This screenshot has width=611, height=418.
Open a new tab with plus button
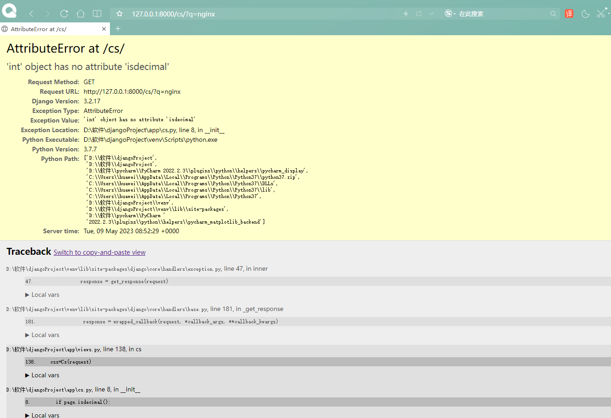(118, 29)
